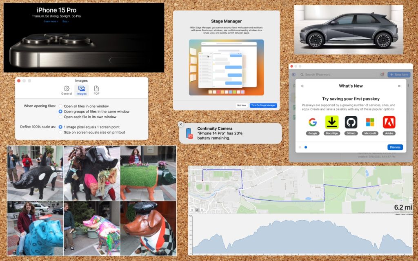The width and height of the screenshot is (418, 261).
Task: Go back using What's New arrow
Action: click(x=302, y=86)
